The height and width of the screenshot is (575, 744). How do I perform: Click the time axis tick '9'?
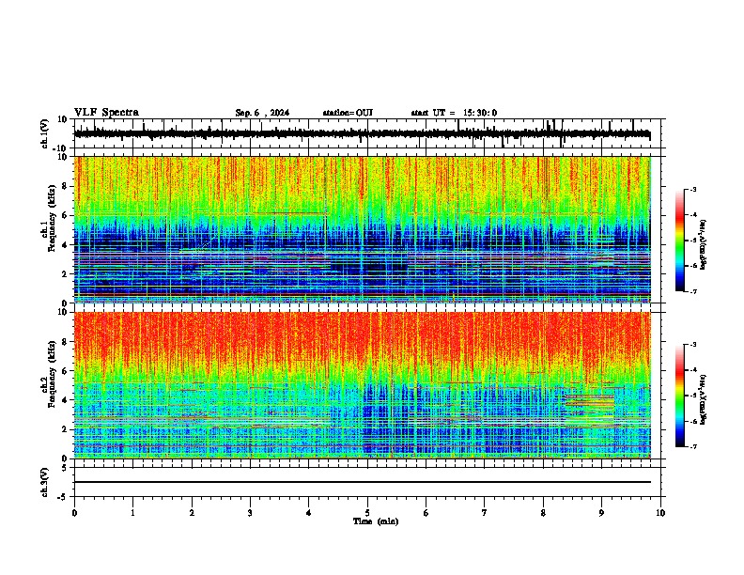(x=601, y=513)
